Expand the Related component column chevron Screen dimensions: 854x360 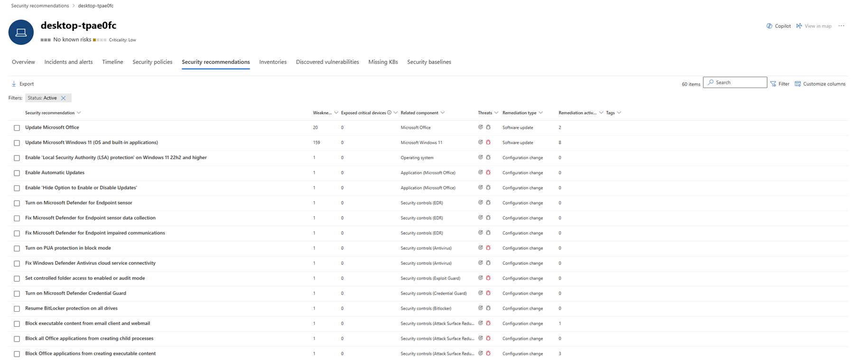pos(443,113)
